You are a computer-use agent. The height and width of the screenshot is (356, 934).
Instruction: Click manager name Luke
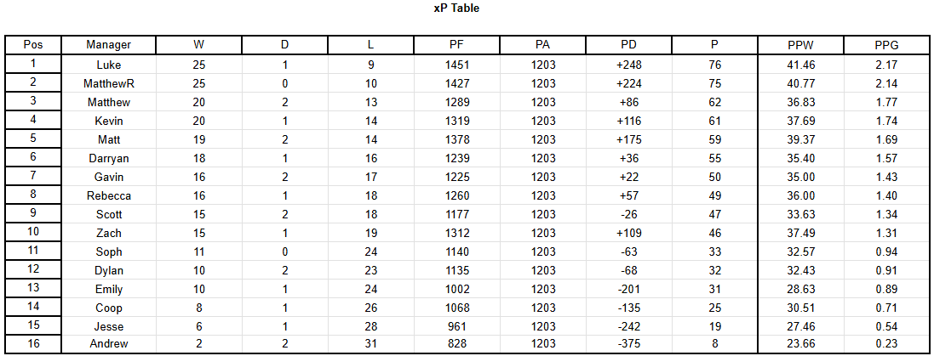[x=109, y=65]
